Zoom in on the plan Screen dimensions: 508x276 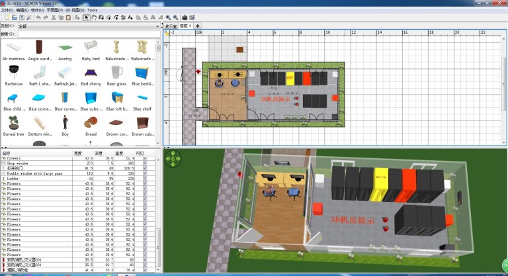pyautogui.click(x=168, y=17)
